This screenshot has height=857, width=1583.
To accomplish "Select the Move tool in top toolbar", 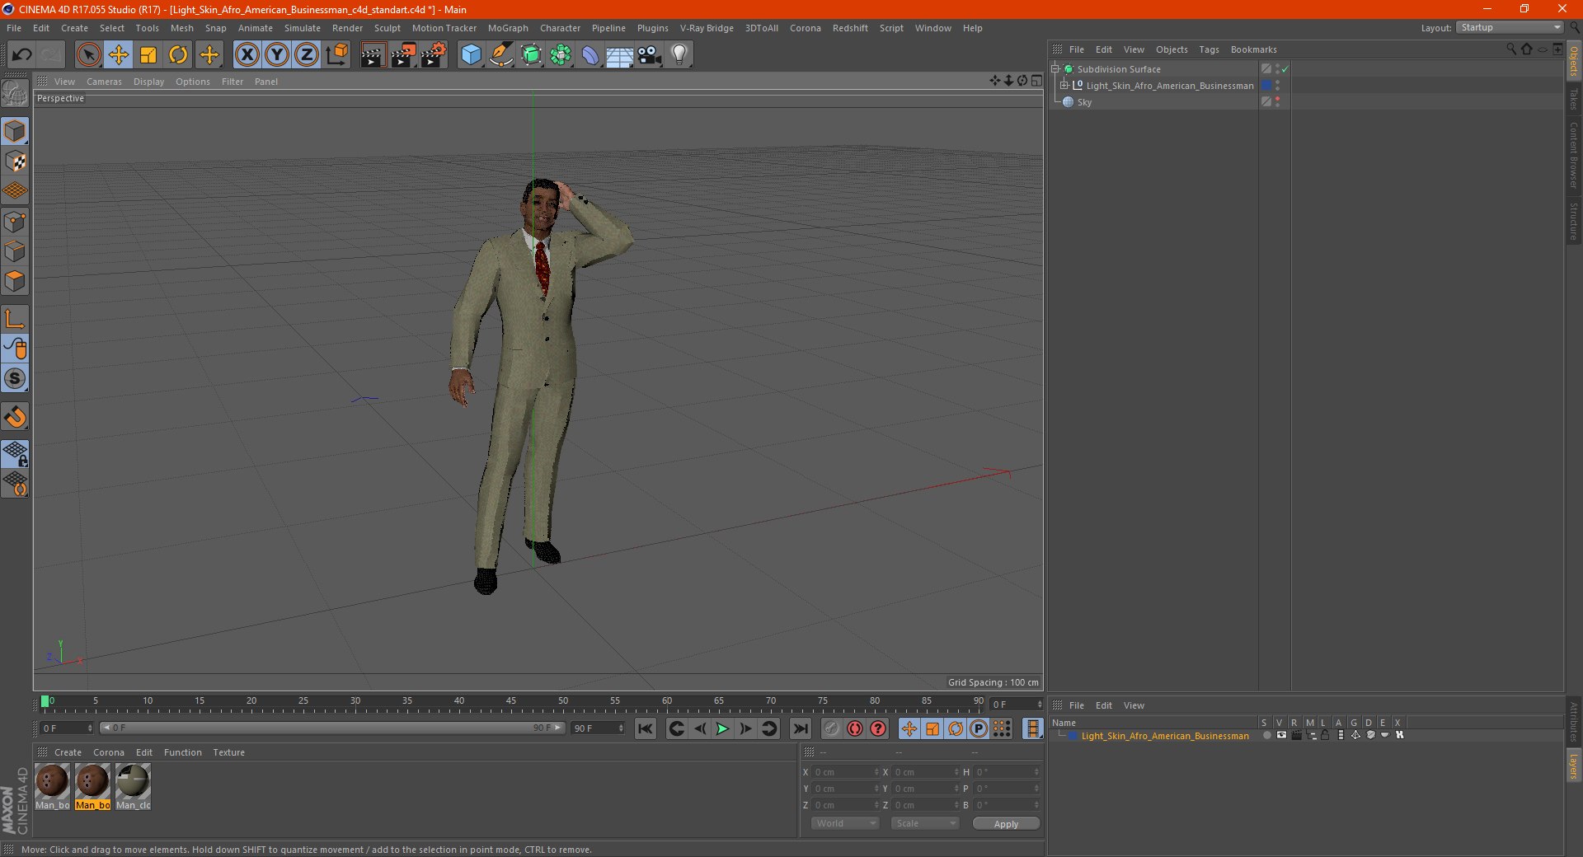I will coord(119,55).
